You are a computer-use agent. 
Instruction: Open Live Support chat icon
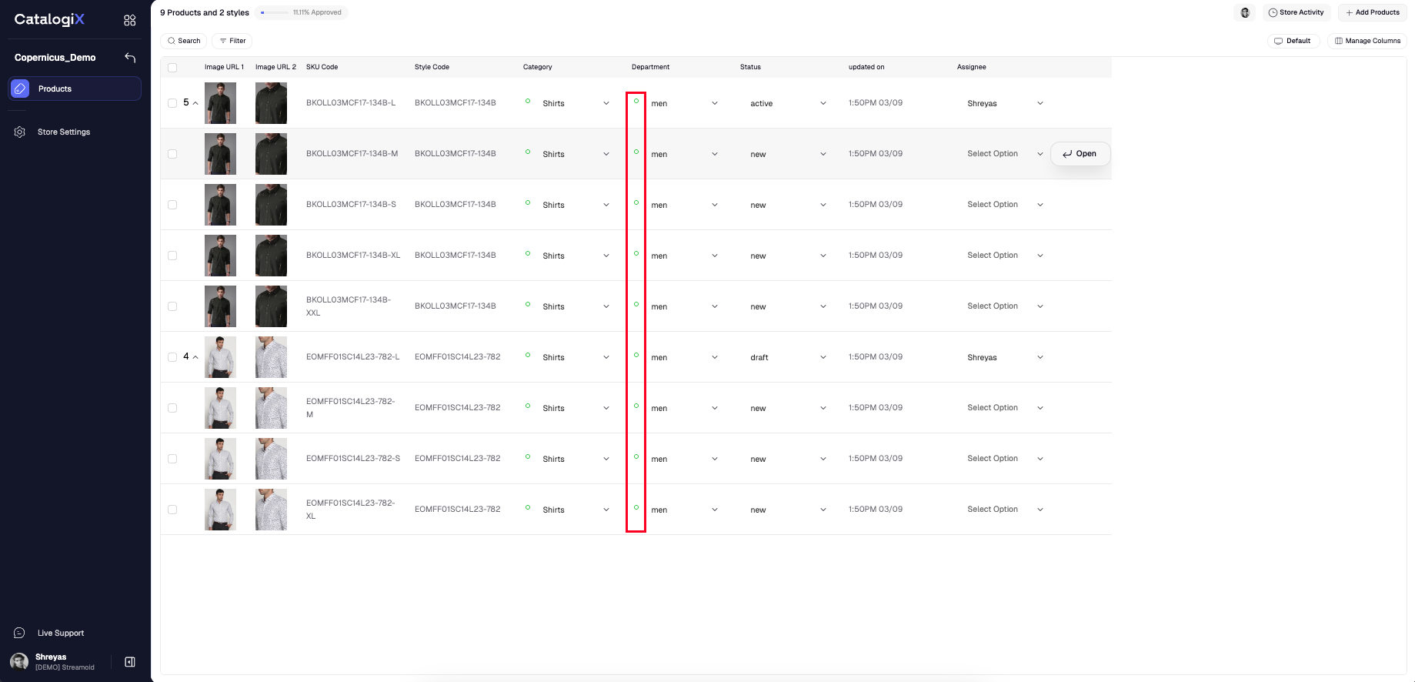(x=20, y=633)
